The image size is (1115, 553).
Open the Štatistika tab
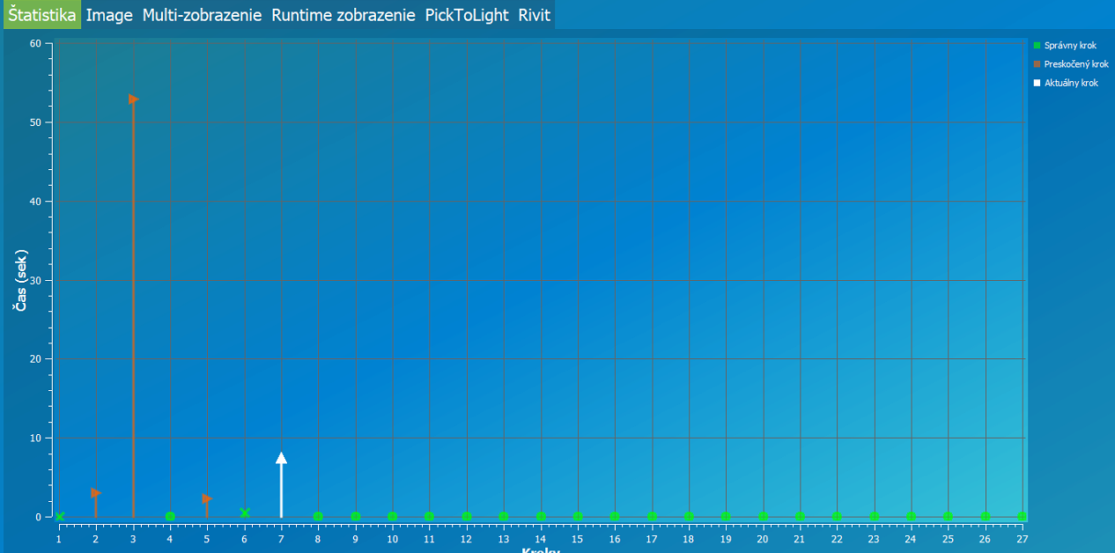(41, 15)
